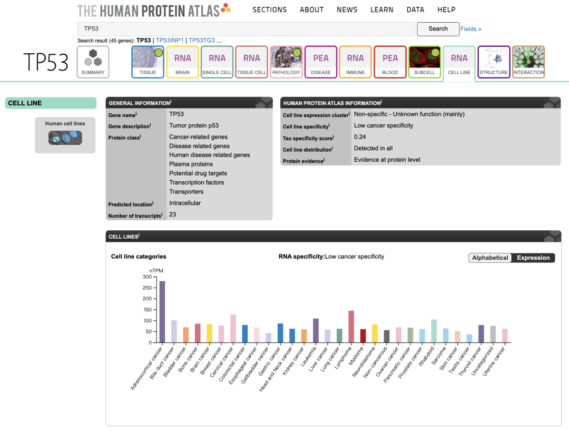569x431 pixels.
Task: Click the Non-cancerous bar
Action: coord(387,336)
